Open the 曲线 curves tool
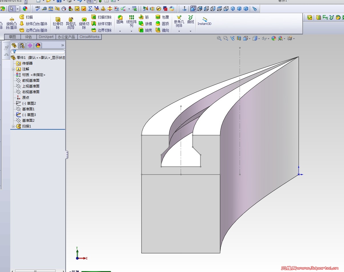Image resolution: width=344 pixels, height=272 pixels. click(x=191, y=20)
